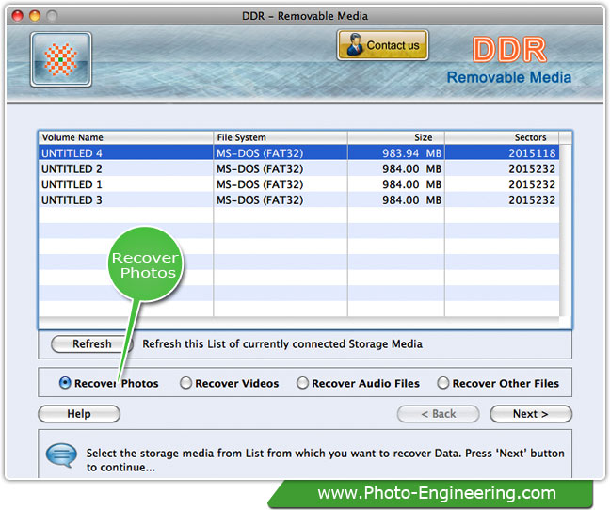Click the speech bubble info icon
Viewport: 610px width, 510px height.
61,455
